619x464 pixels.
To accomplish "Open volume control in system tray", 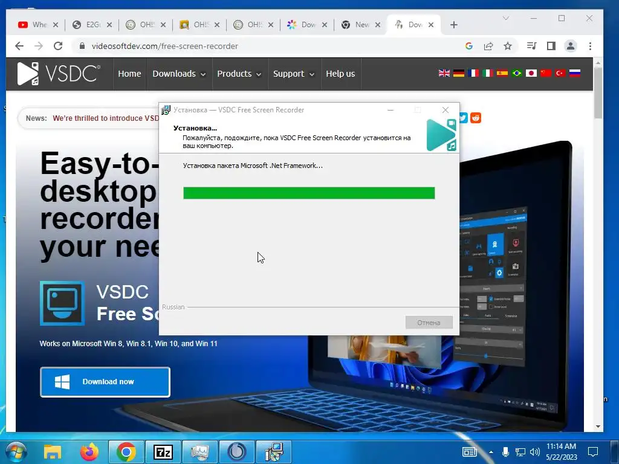I will click(x=535, y=452).
